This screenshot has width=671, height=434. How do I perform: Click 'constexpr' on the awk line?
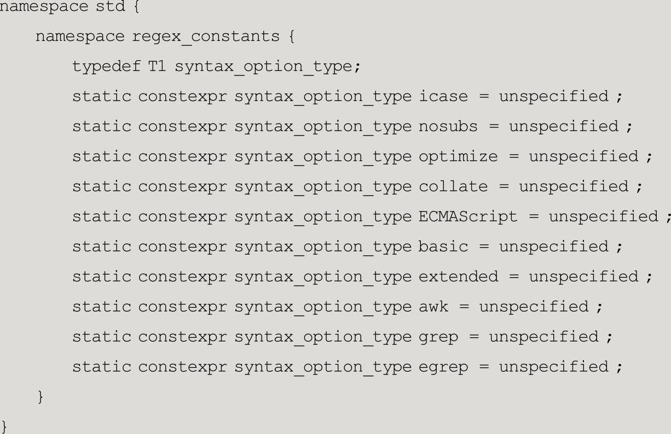click(182, 307)
